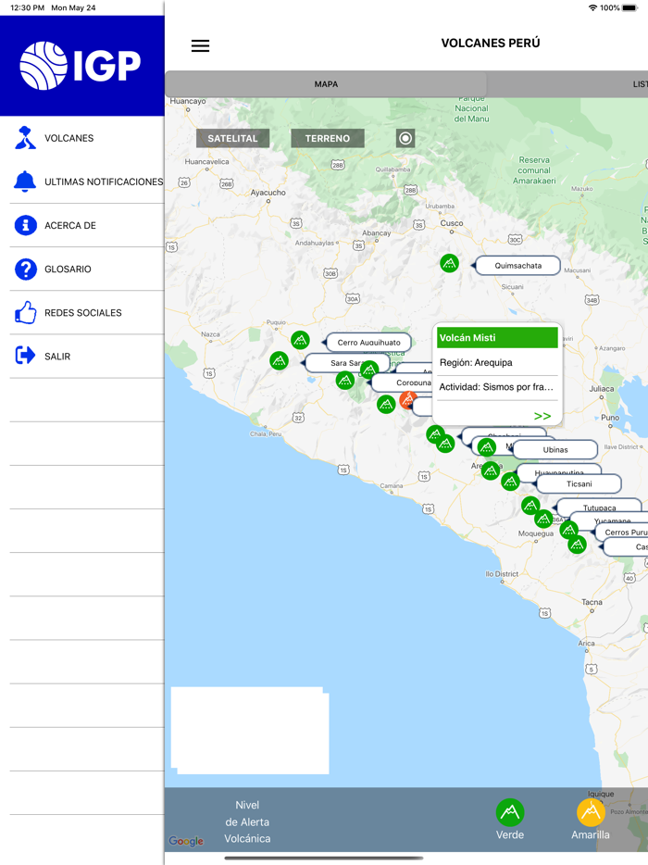Select Ultimas Notificaciones menu item

[x=104, y=182]
